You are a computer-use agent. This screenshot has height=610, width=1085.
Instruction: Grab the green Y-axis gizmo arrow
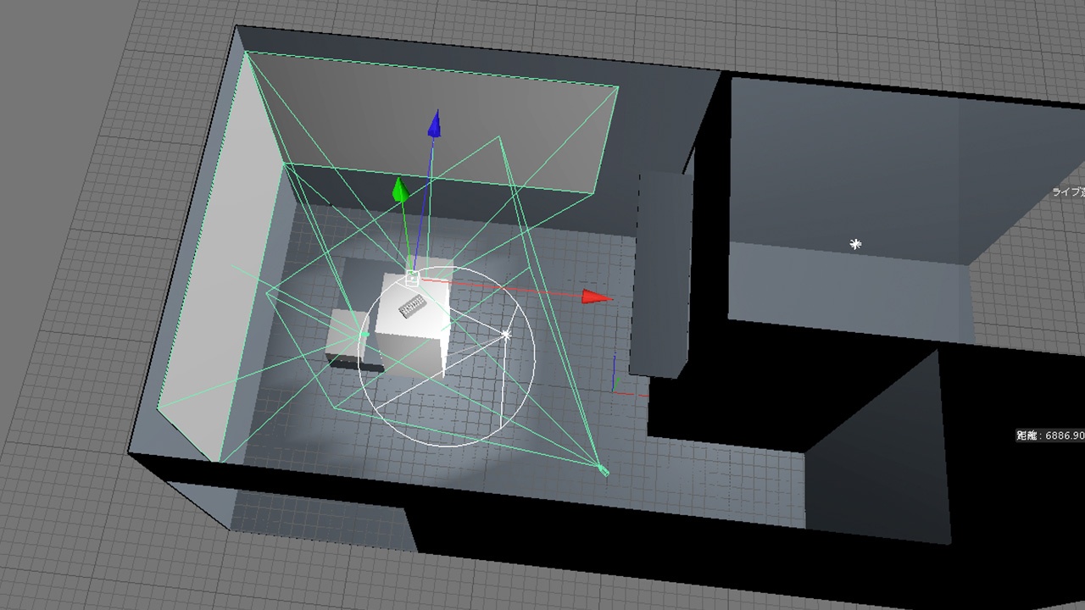(x=400, y=190)
